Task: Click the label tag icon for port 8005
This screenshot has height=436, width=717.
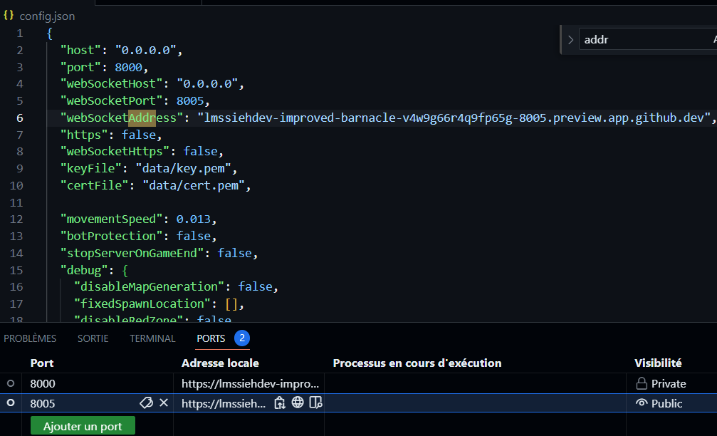Action: click(x=147, y=403)
